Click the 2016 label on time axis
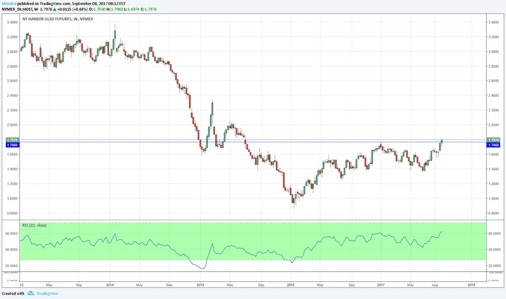Screen dimensions: 506x299 coord(291,285)
